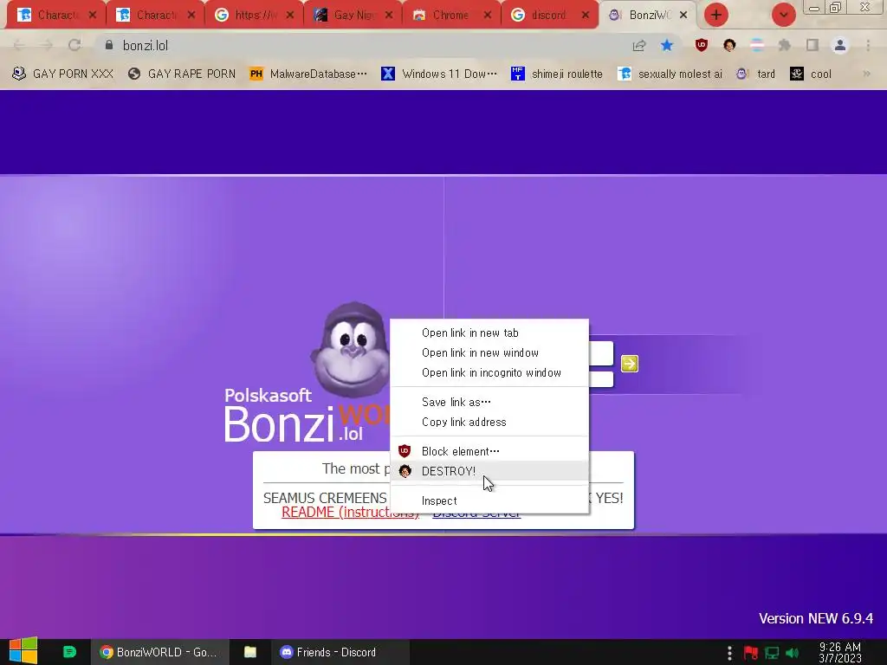887x665 pixels.
Task: Select Open link in new tab
Action: coord(489,333)
